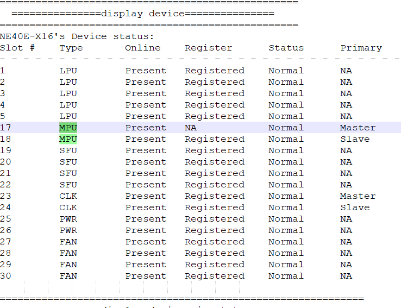Click the PWR type in slot 25
The image size is (401, 308).
click(x=68, y=219)
